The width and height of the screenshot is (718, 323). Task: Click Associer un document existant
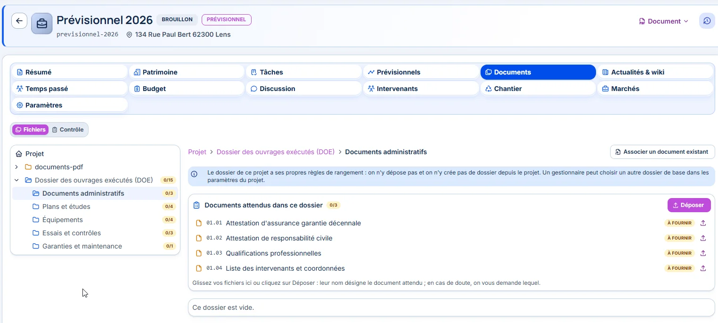click(x=662, y=152)
